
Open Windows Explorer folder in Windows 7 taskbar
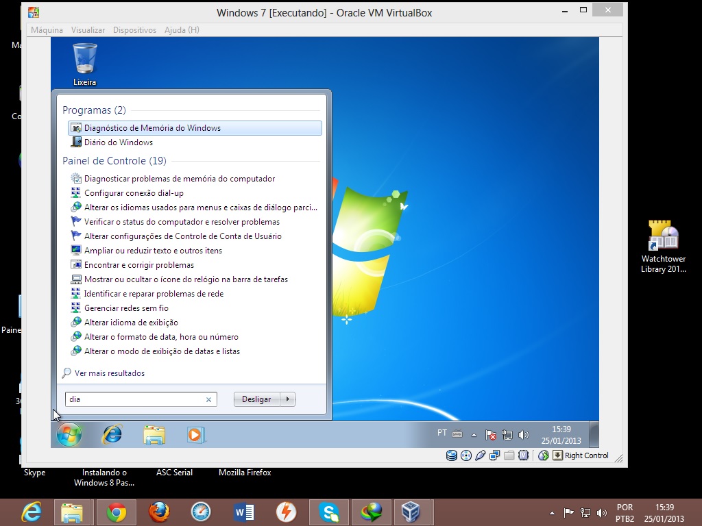pyautogui.click(x=154, y=435)
